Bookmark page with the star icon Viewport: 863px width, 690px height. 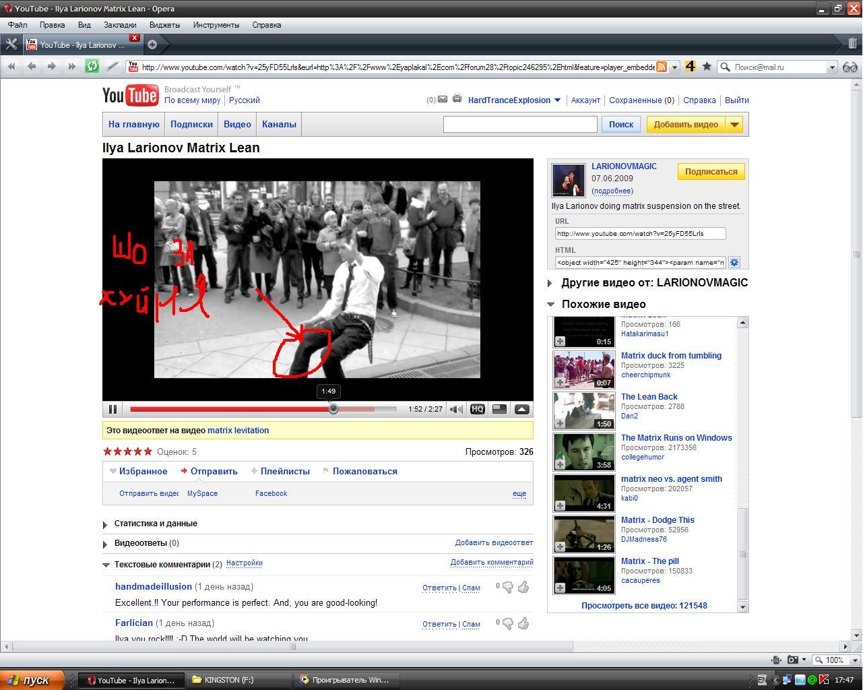click(x=707, y=67)
